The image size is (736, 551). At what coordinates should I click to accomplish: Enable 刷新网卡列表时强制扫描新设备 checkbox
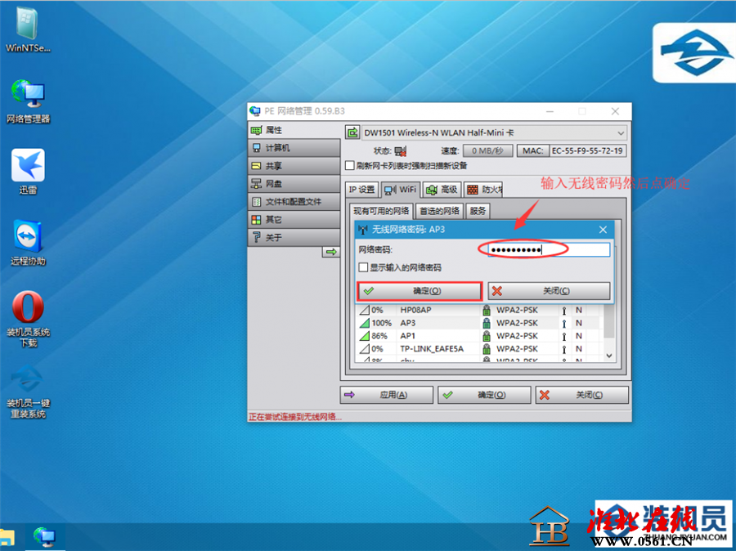tap(350, 166)
